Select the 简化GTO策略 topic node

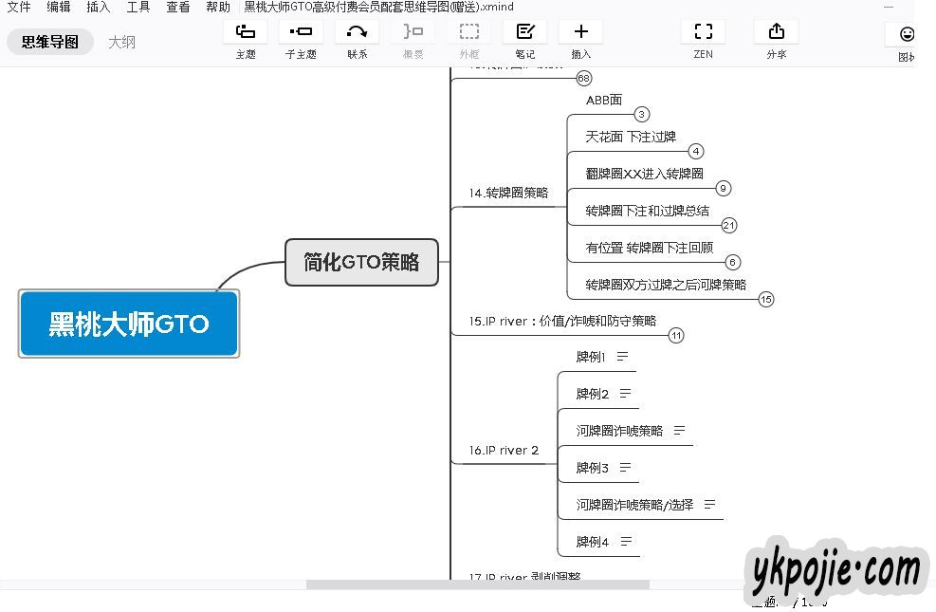tap(361, 262)
